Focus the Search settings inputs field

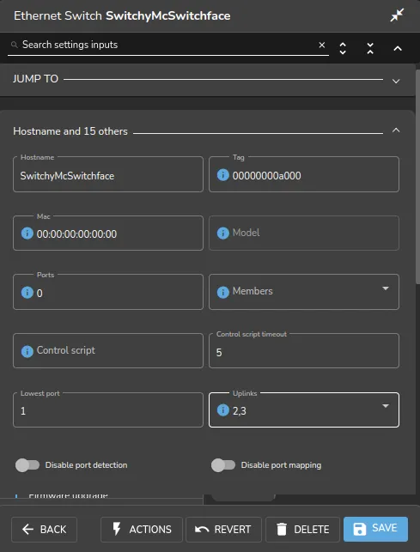click(x=168, y=45)
